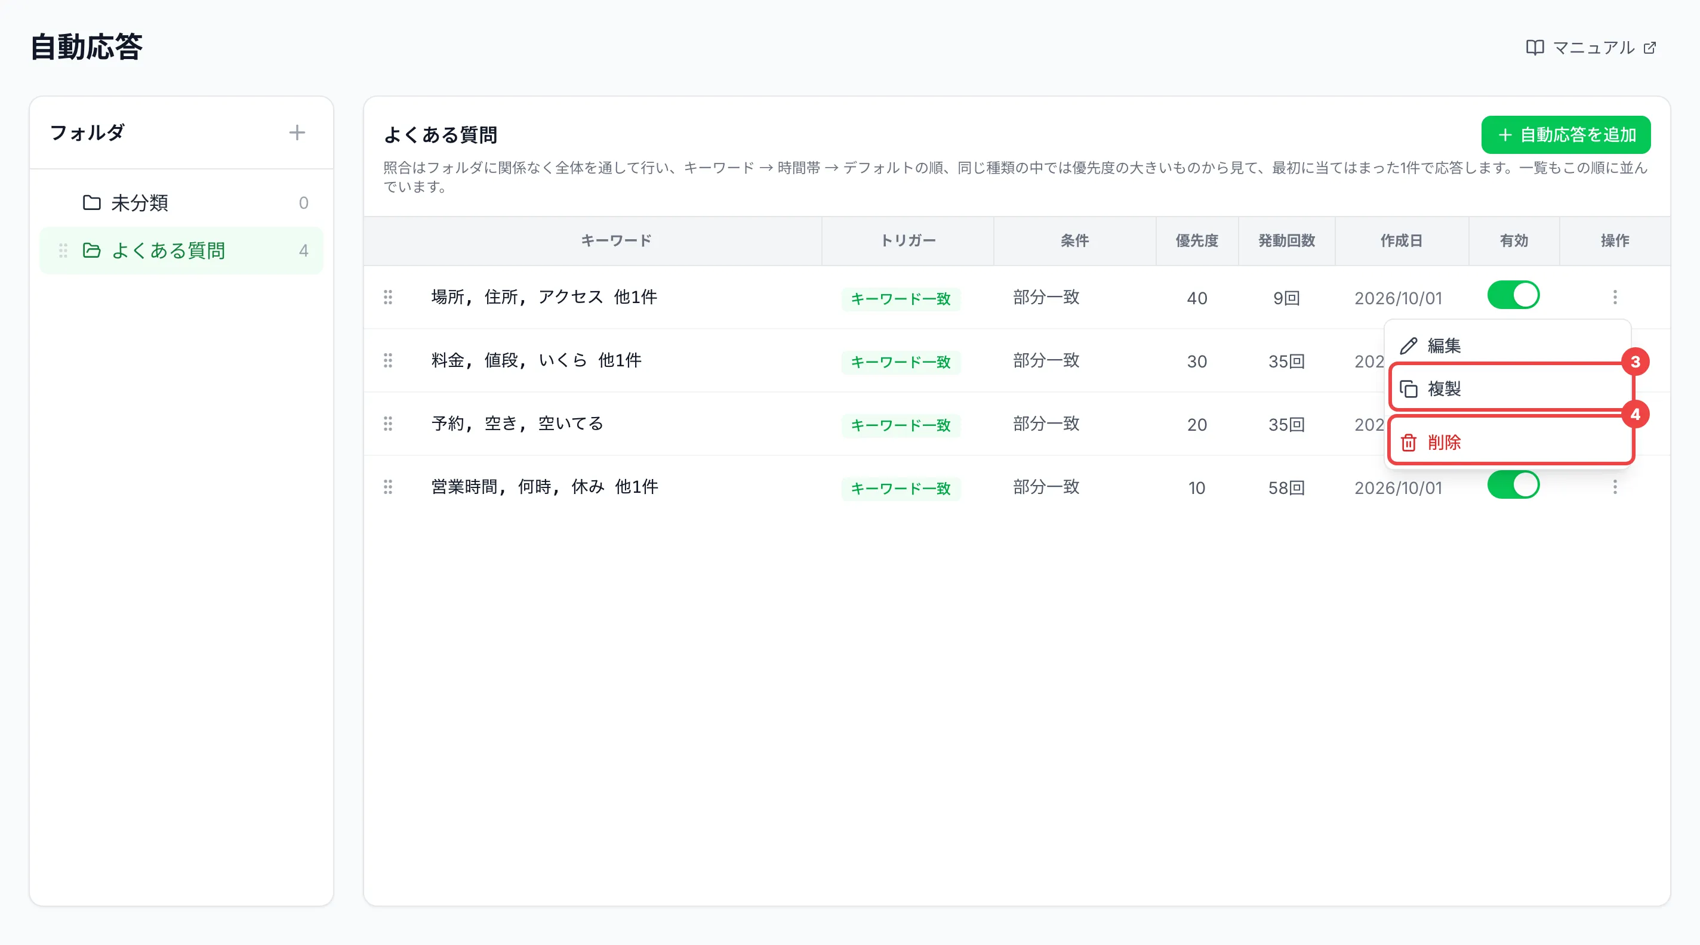Grab the drag handle of the 場所, 住所 row
The width and height of the screenshot is (1700, 945).
(388, 298)
